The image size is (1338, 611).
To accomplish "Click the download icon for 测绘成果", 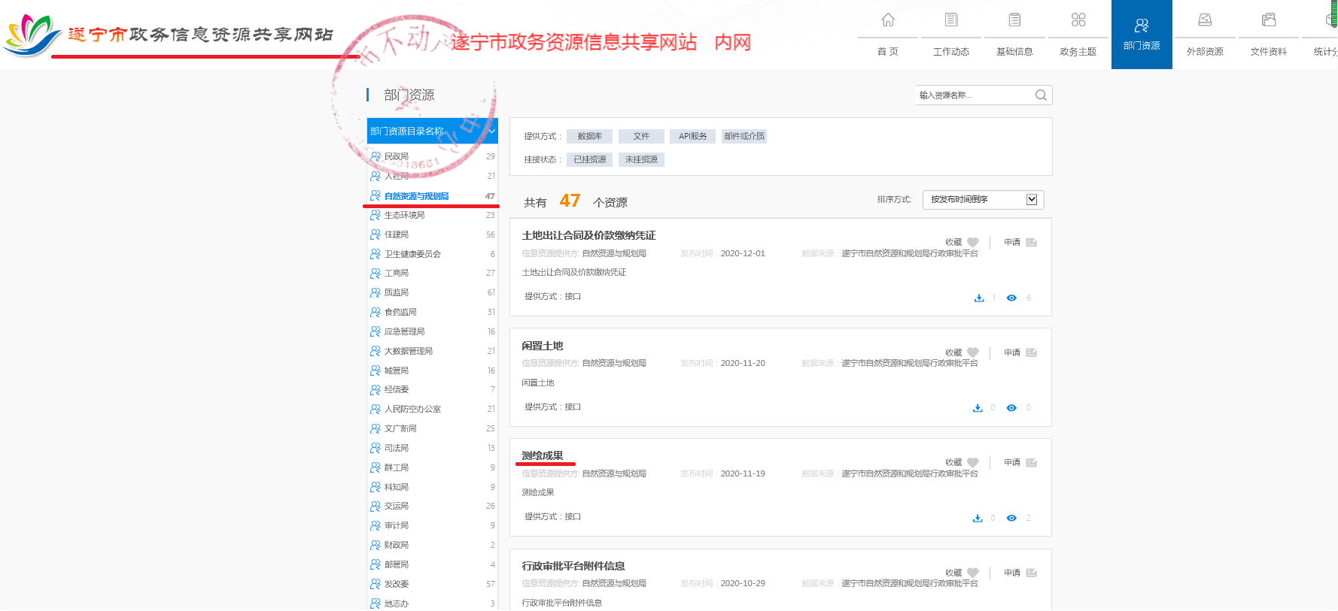I will click(978, 518).
